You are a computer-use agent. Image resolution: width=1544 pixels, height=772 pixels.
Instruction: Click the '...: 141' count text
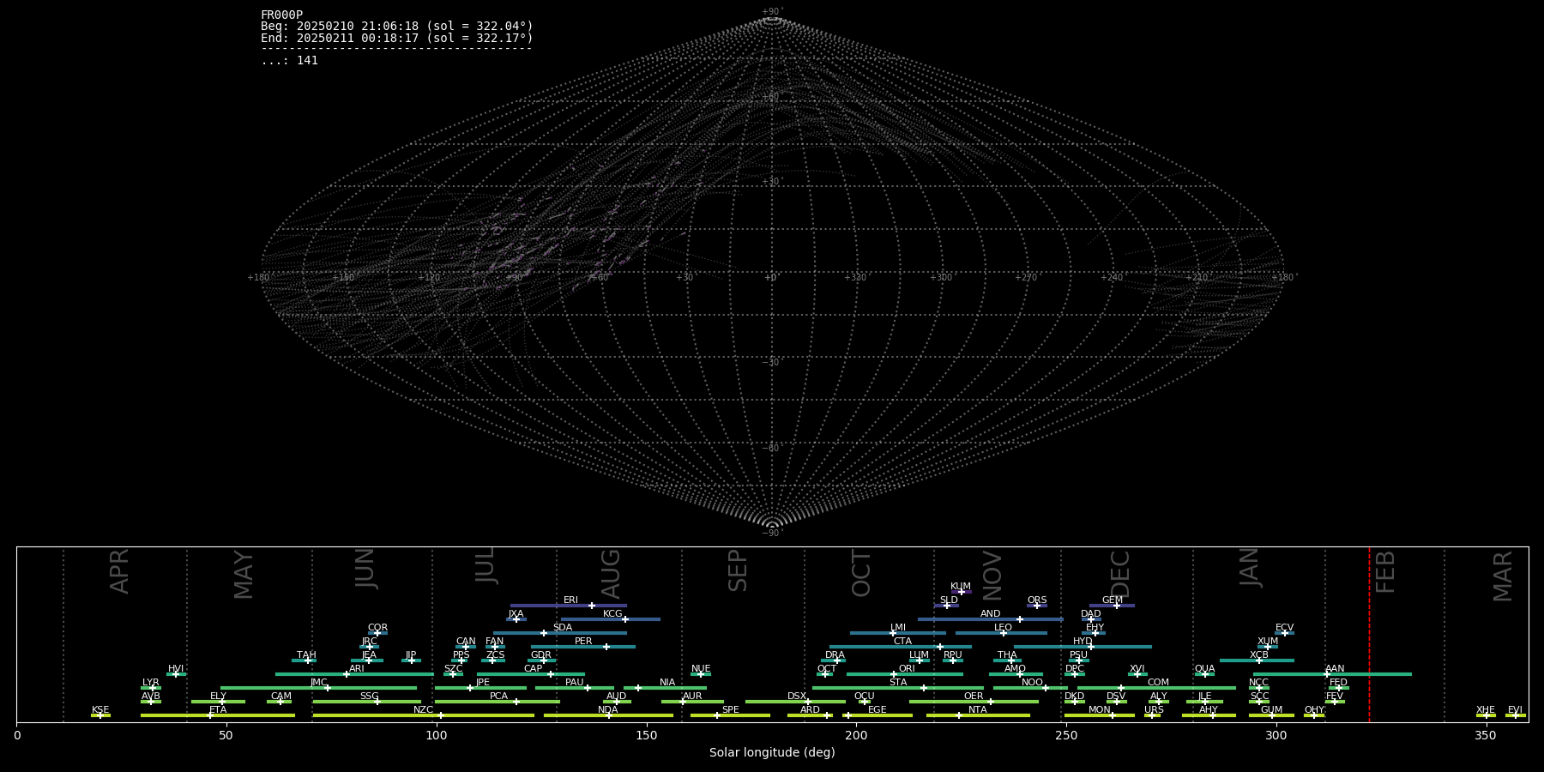pyautogui.click(x=289, y=60)
